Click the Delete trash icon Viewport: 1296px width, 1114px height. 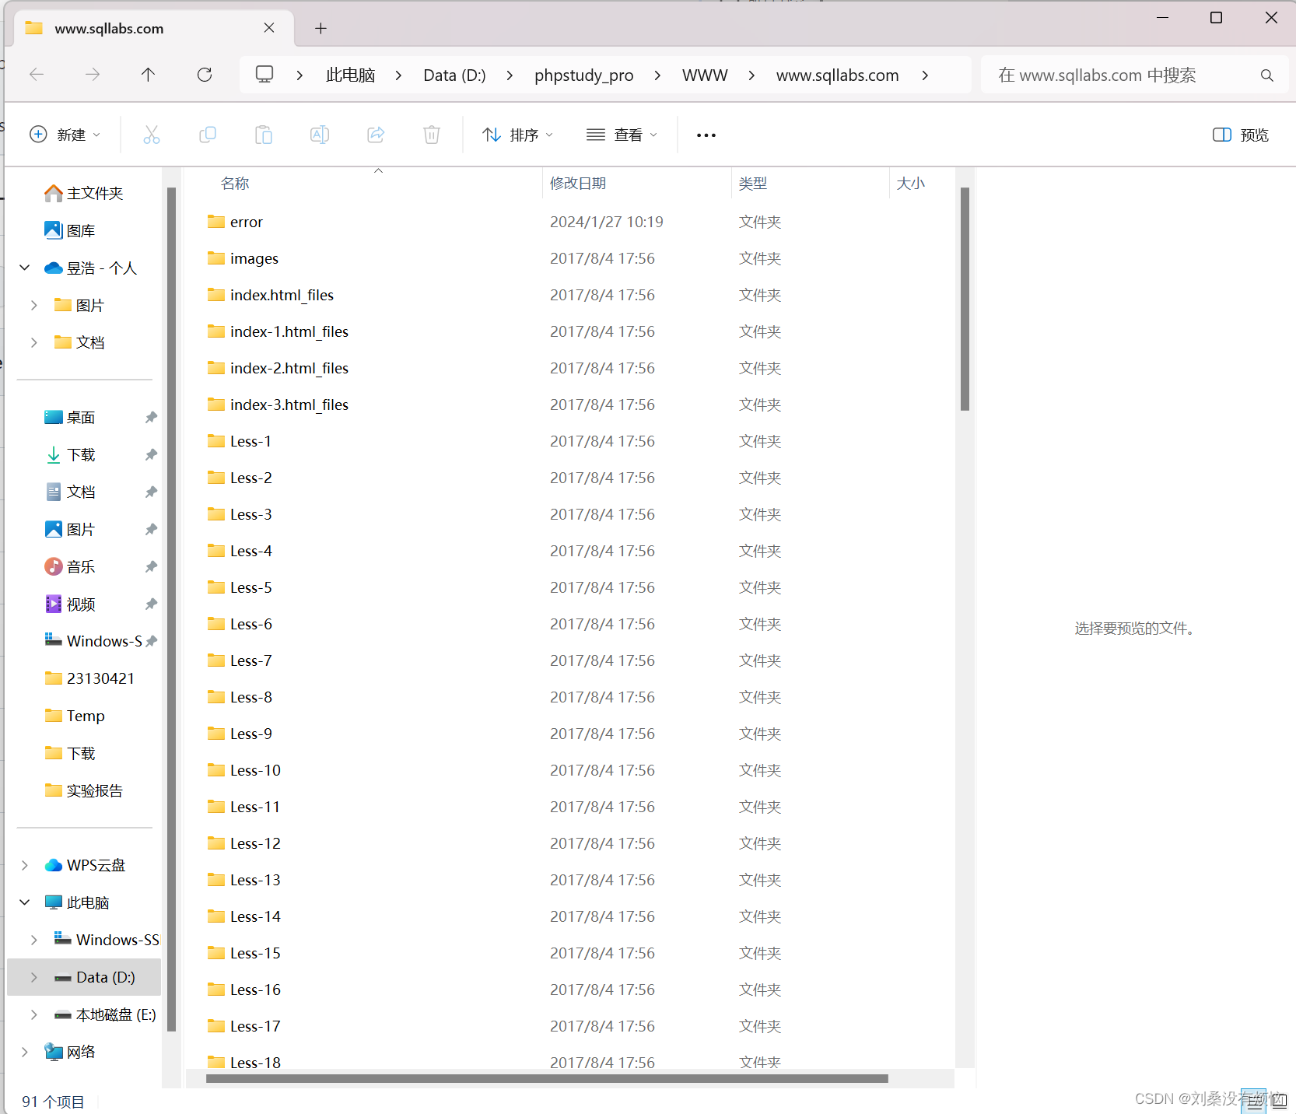(x=432, y=135)
